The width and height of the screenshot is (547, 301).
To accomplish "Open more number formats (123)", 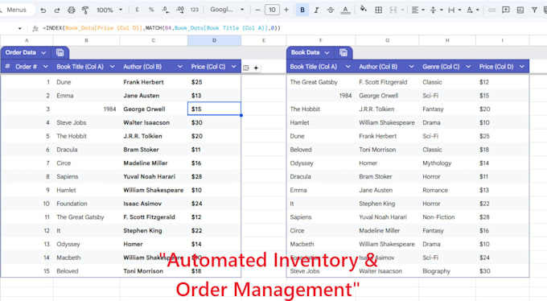I will coord(195,10).
